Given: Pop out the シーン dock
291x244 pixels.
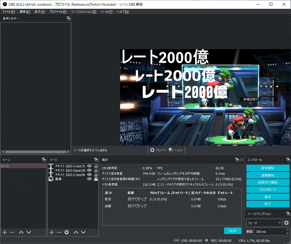Looking at the screenshot, I should pos(44,160).
